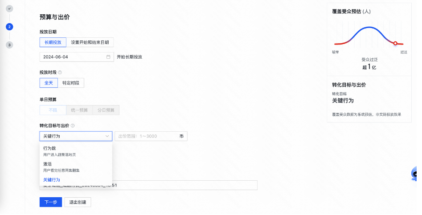Click the 退出创建 button
Viewport: 422px width, 215px height.
[78, 202]
